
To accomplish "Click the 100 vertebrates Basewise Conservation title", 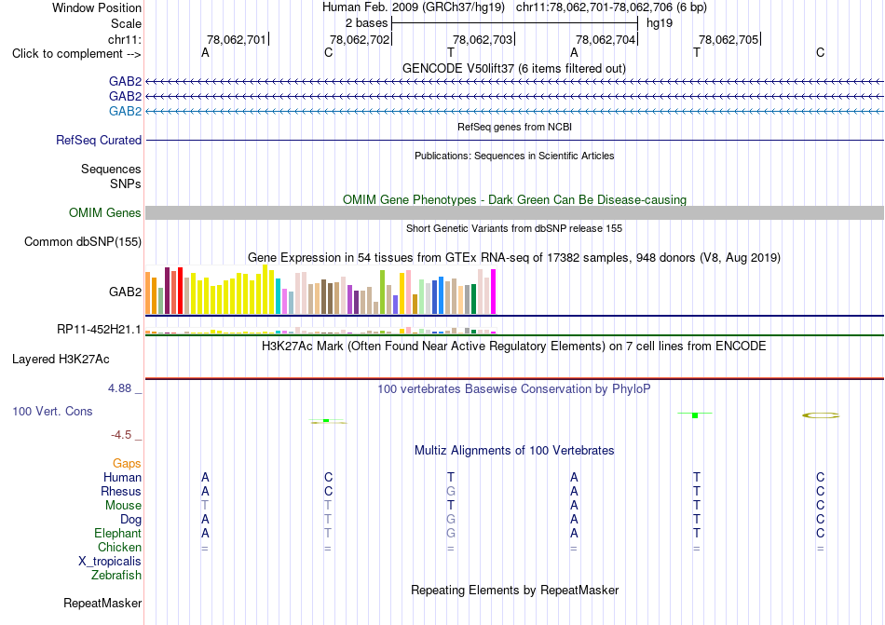I will [x=514, y=388].
